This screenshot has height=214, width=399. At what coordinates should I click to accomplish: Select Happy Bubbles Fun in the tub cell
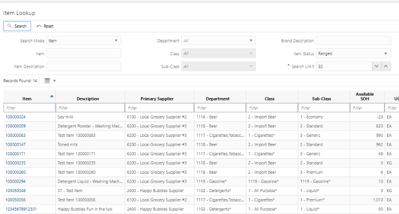pyautogui.click(x=90, y=209)
